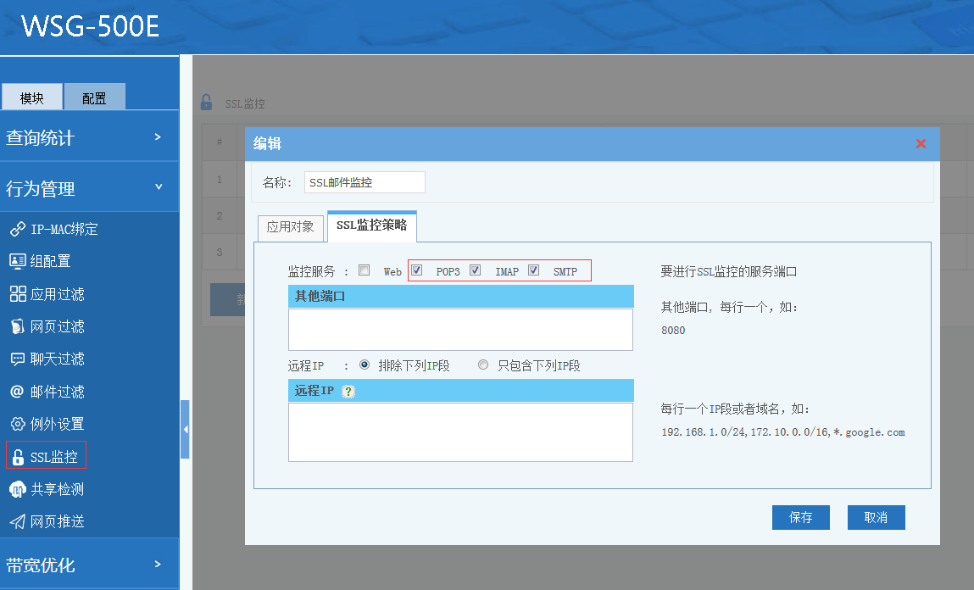Click the 网页过滤 icon in sidebar
Image resolution: width=974 pixels, height=590 pixels.
coord(17,326)
